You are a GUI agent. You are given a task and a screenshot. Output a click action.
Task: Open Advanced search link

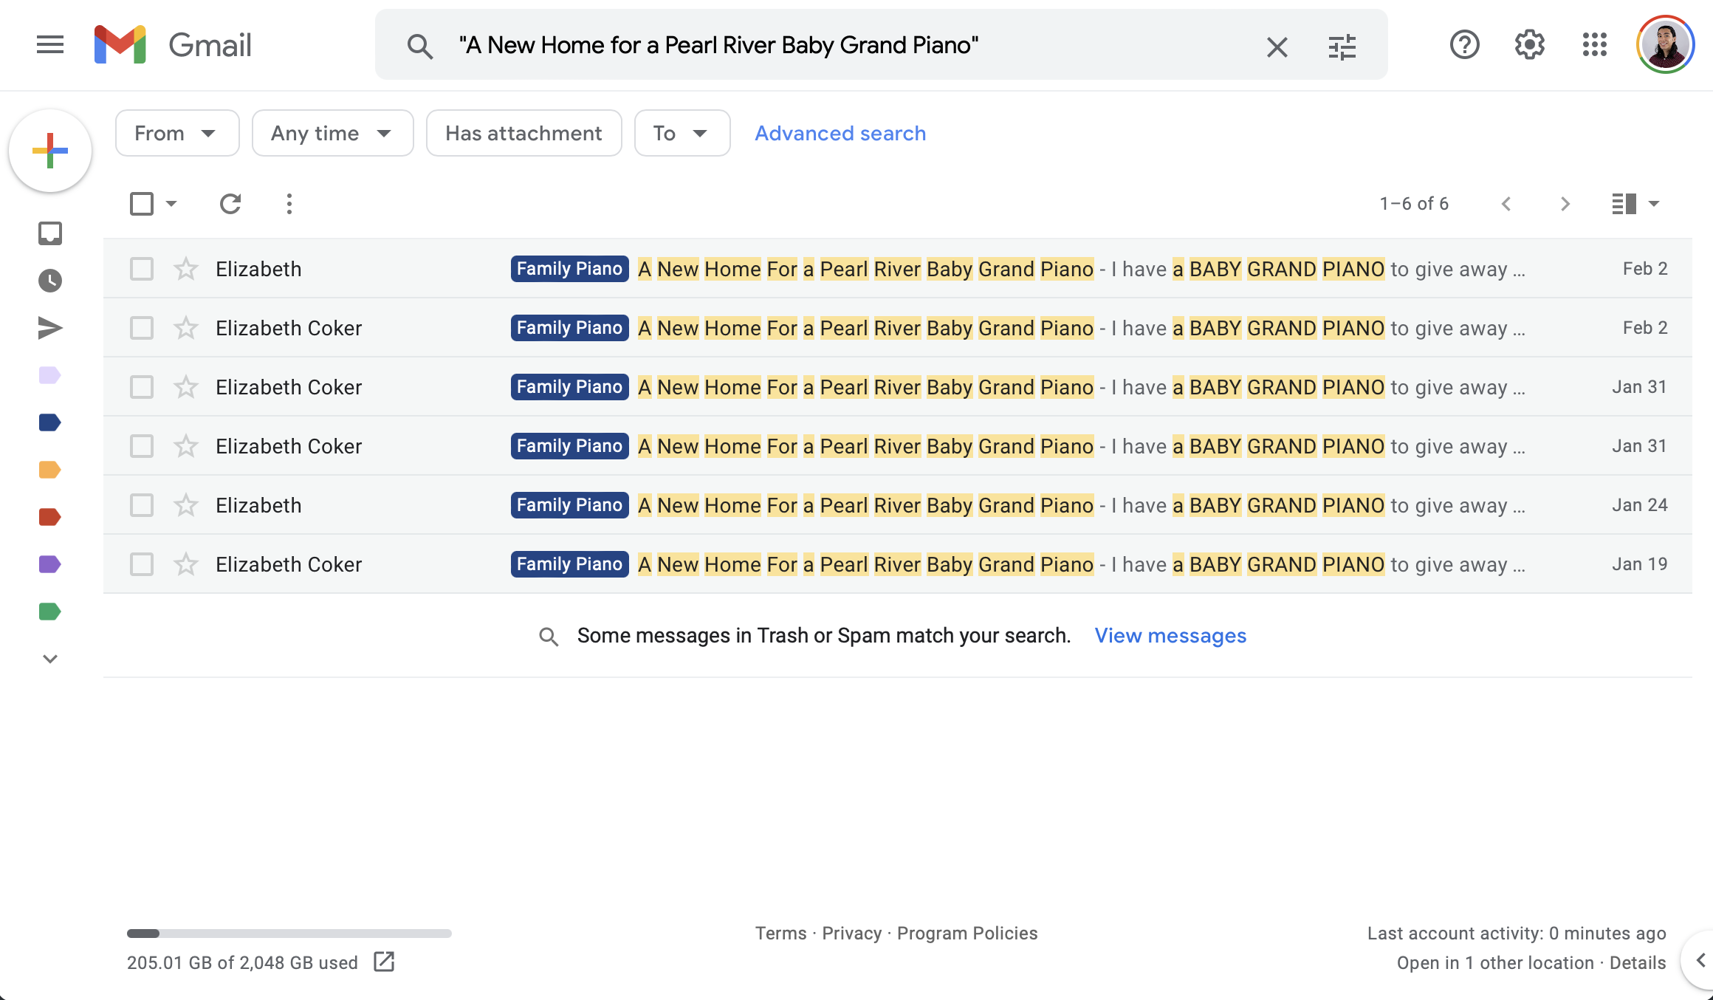pos(841,132)
